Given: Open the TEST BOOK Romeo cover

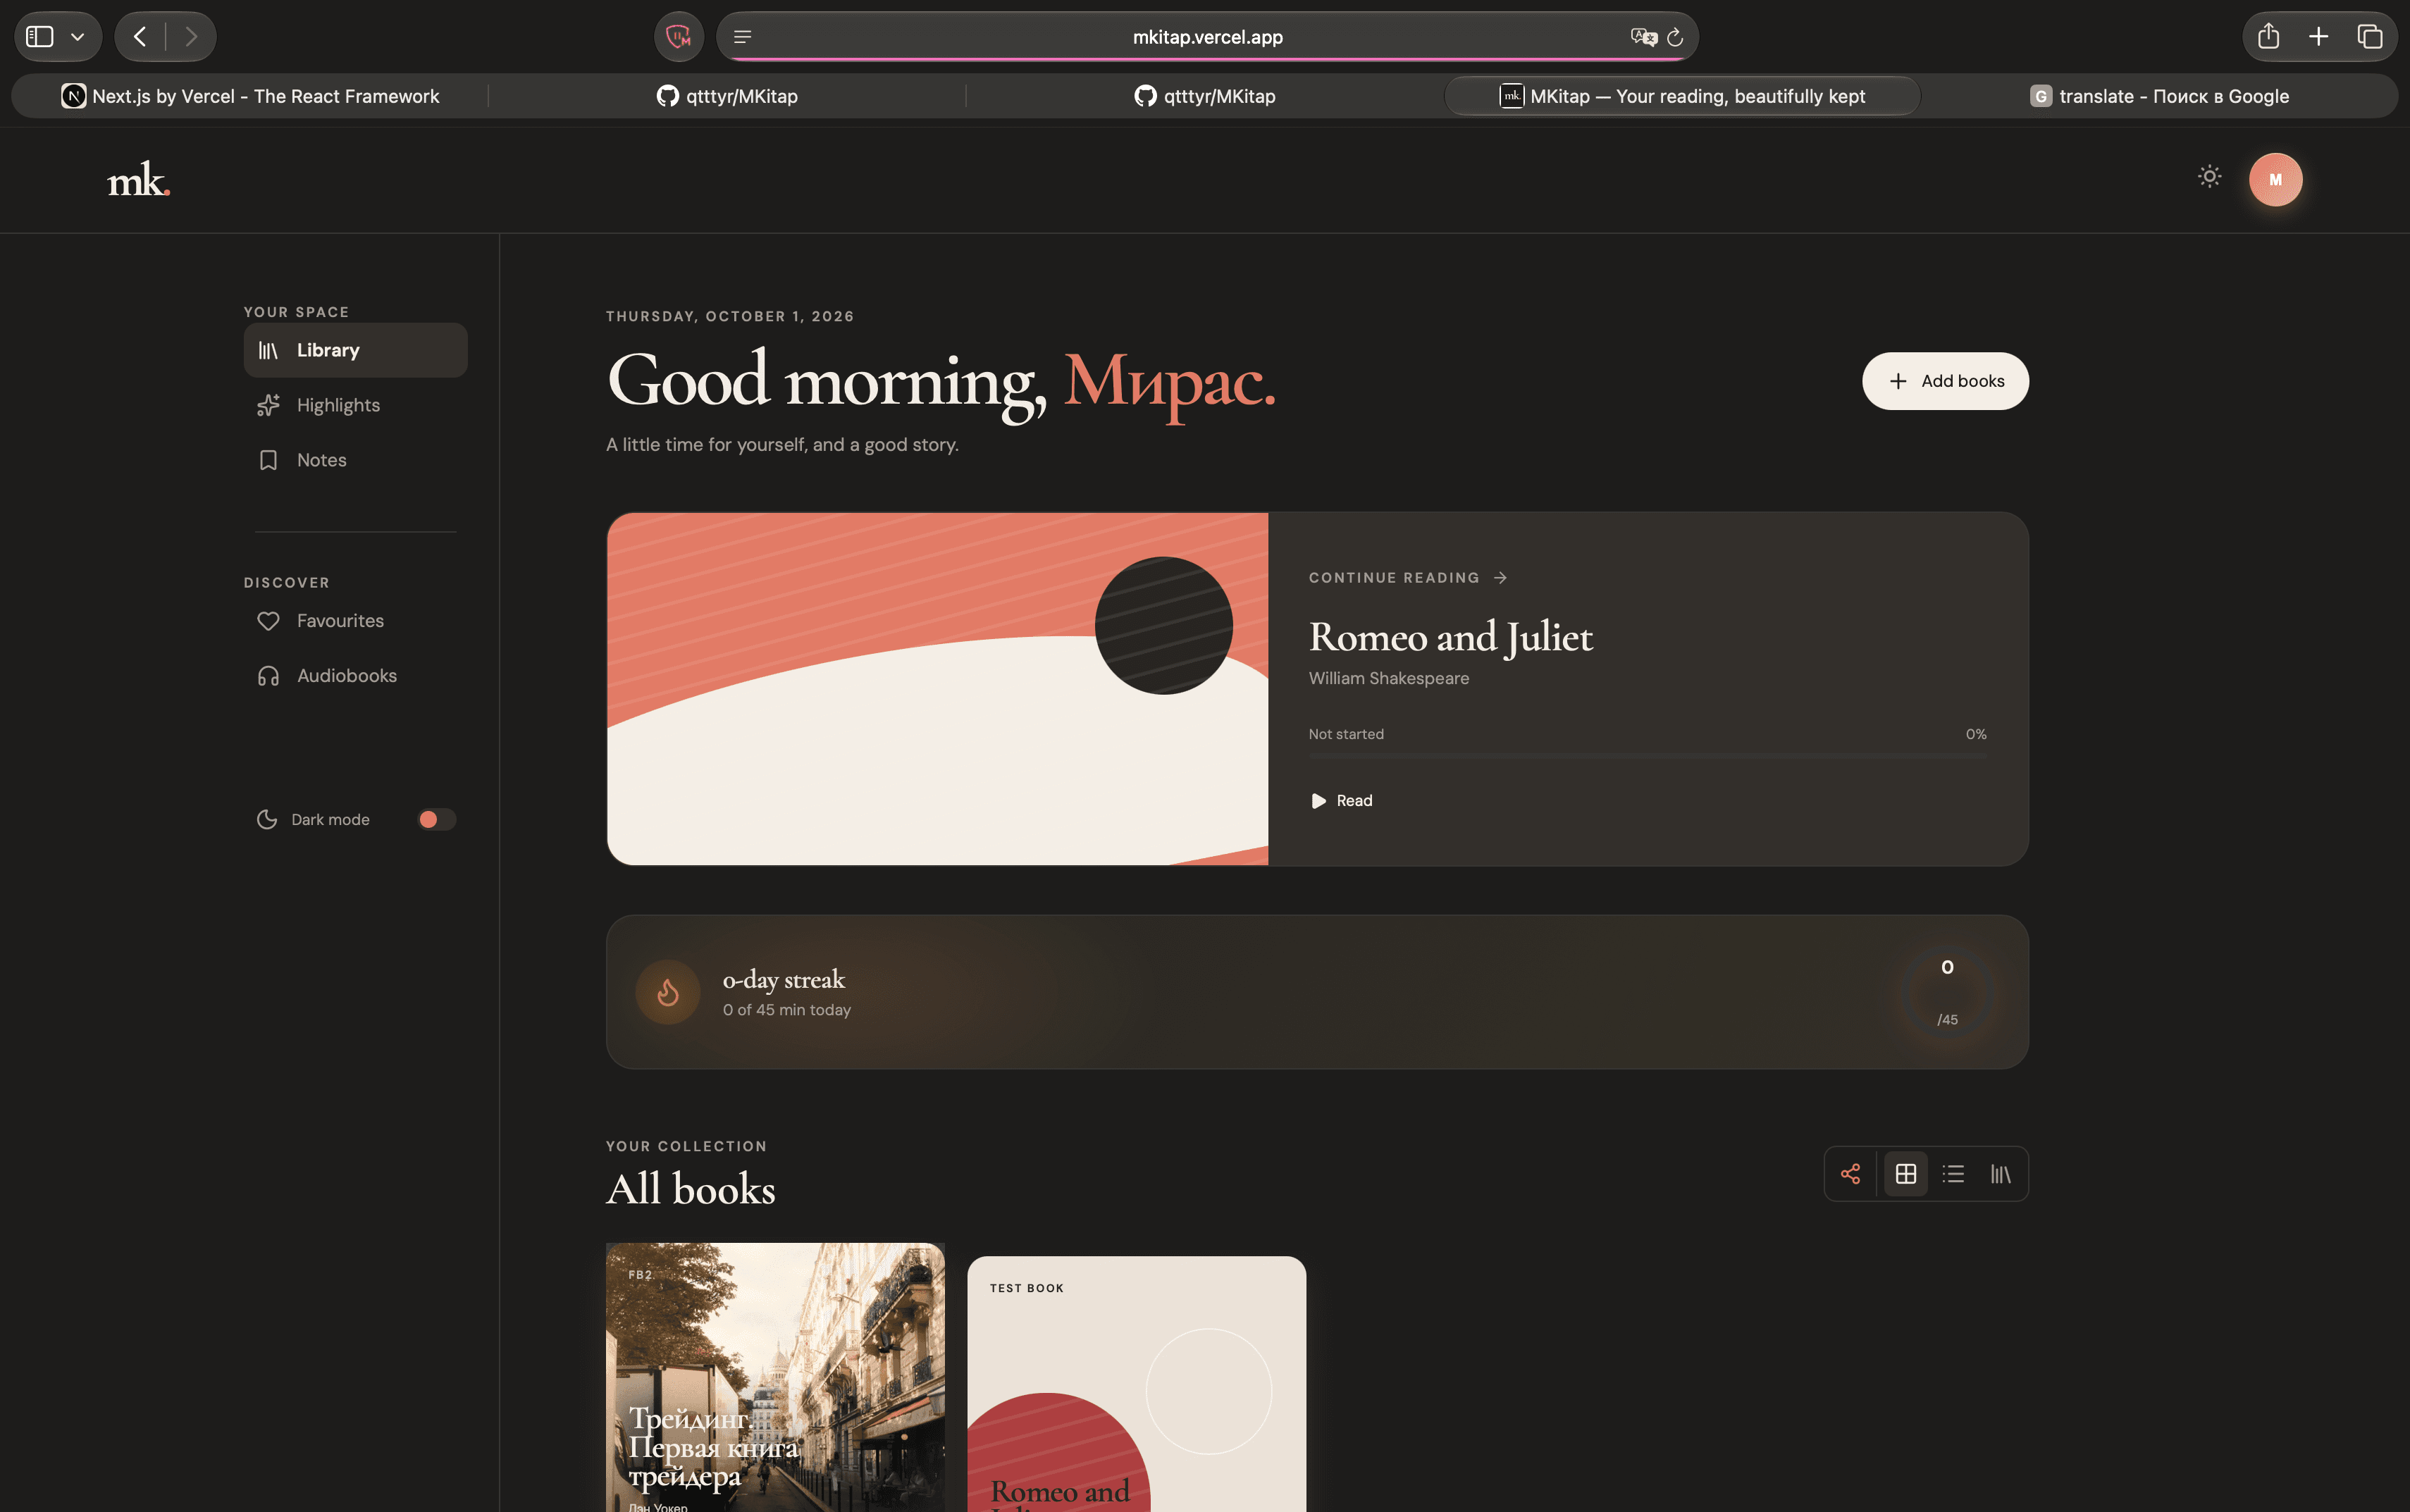Looking at the screenshot, I should click(1136, 1384).
